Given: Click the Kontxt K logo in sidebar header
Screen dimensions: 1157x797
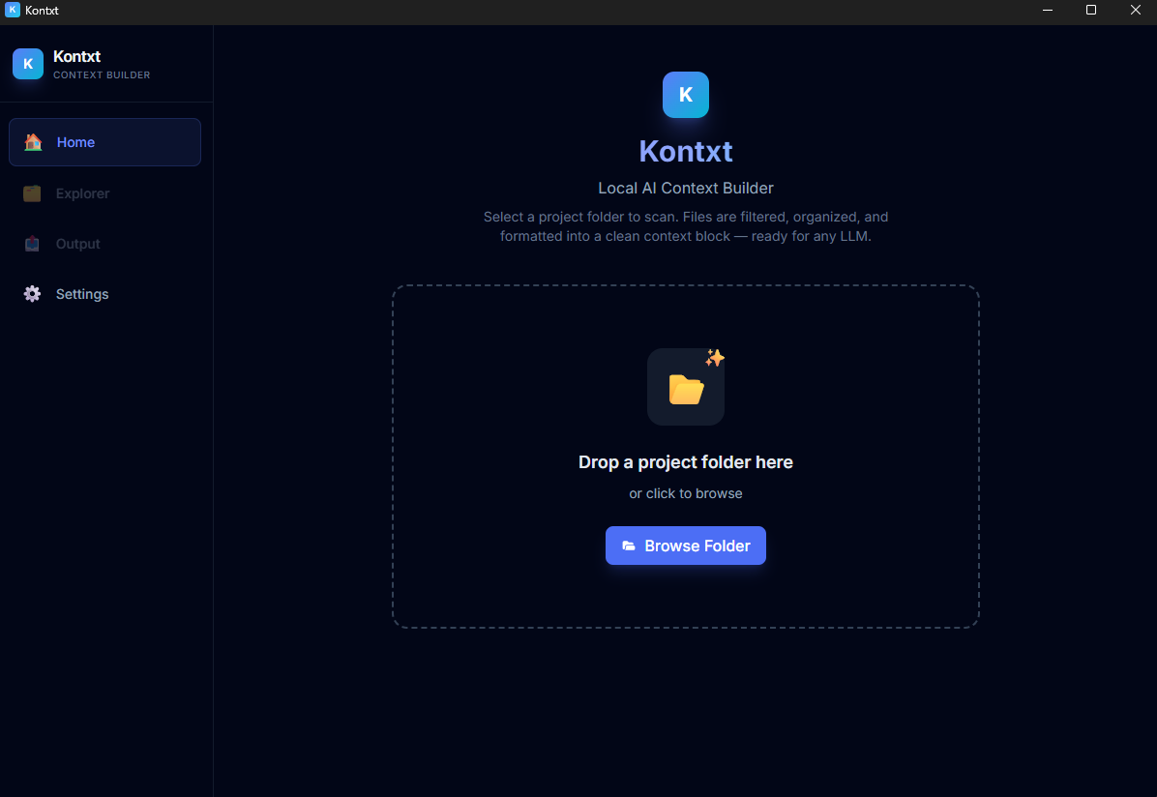Looking at the screenshot, I should (28, 64).
